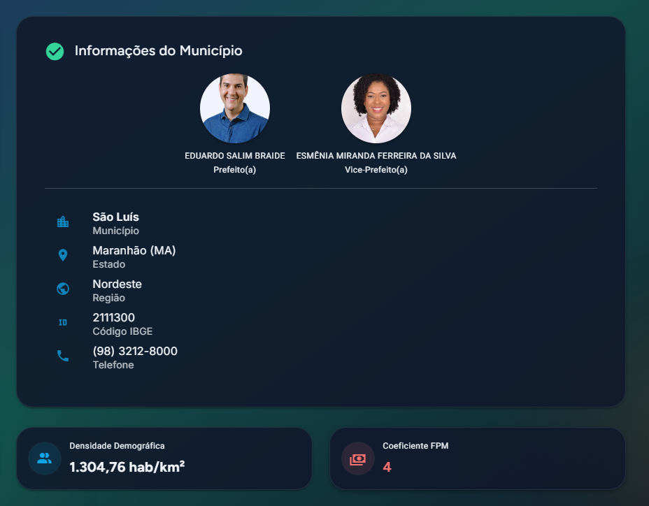
Task: Click the IBGE code 2111300
Action: (113, 317)
